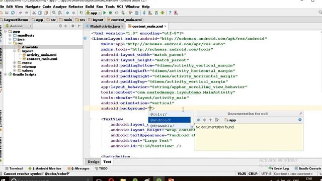Start Debug with the bug icon

tap(111, 13)
